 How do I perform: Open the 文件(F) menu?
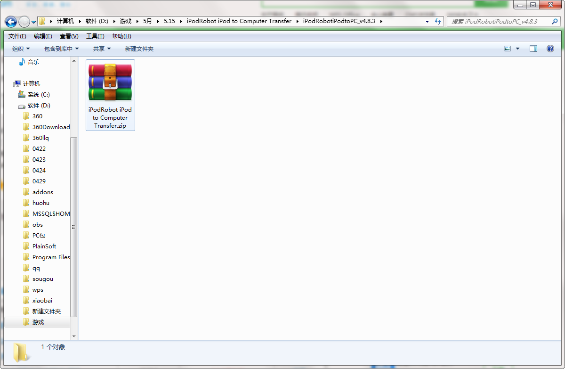(17, 36)
